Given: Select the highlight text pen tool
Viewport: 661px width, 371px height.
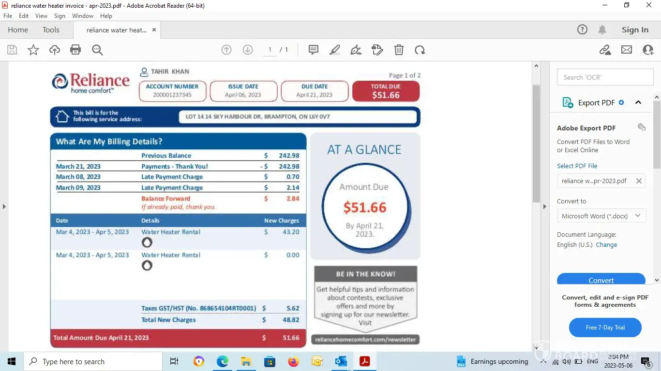Looking at the screenshot, I should click(334, 50).
